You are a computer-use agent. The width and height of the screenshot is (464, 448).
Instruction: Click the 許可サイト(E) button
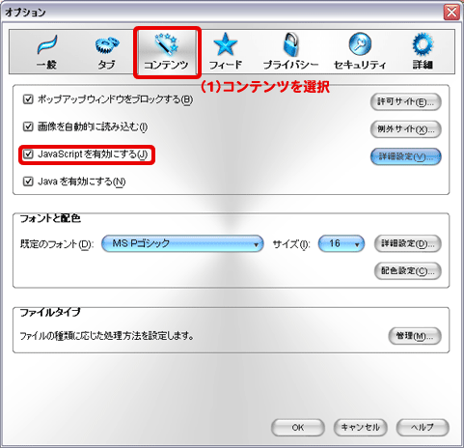tap(406, 102)
